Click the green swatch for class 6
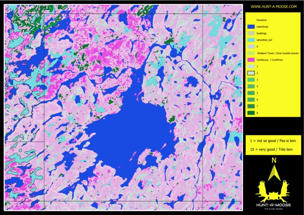The width and height of the screenshot is (304, 215). (x=251, y=99)
